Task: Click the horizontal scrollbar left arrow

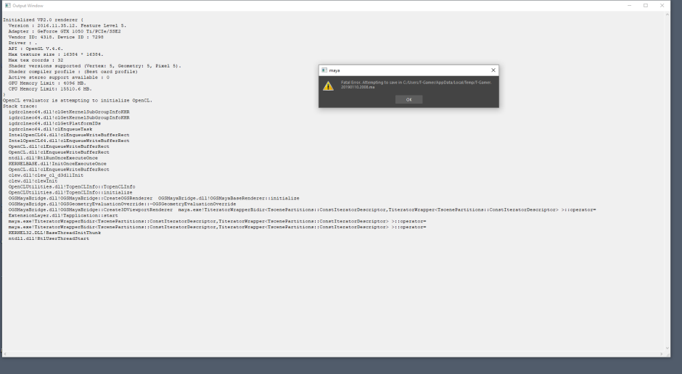Action: [x=4, y=353]
